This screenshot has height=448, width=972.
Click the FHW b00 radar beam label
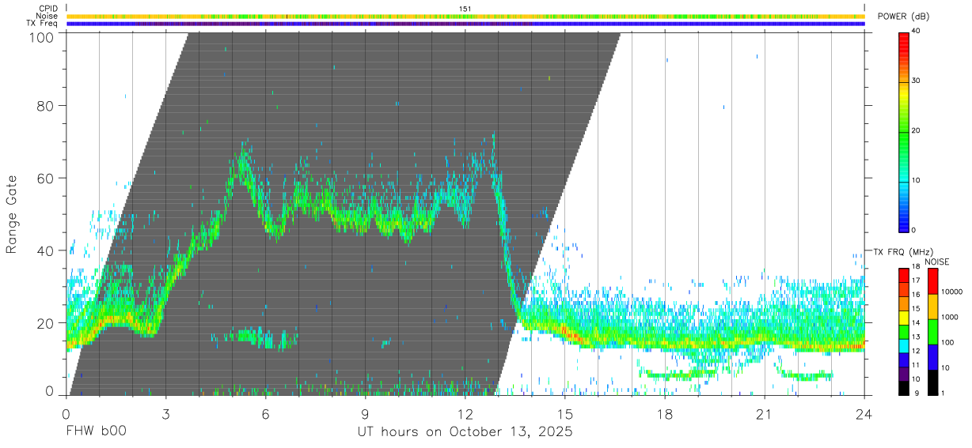pyautogui.click(x=96, y=432)
